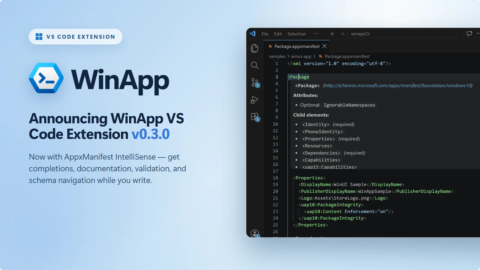This screenshot has width=480, height=270.
Task: Open the Selection menu
Action: pos(296,34)
